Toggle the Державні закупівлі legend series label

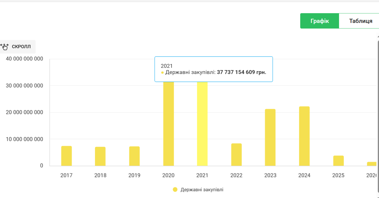[x=202, y=189]
